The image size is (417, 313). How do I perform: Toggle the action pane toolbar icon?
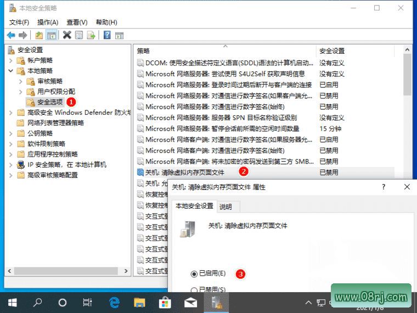[120, 35]
